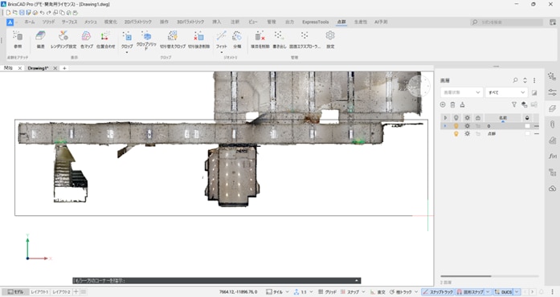
Task: Click the point cloud Reference (参照) tool
Action: click(x=18, y=39)
